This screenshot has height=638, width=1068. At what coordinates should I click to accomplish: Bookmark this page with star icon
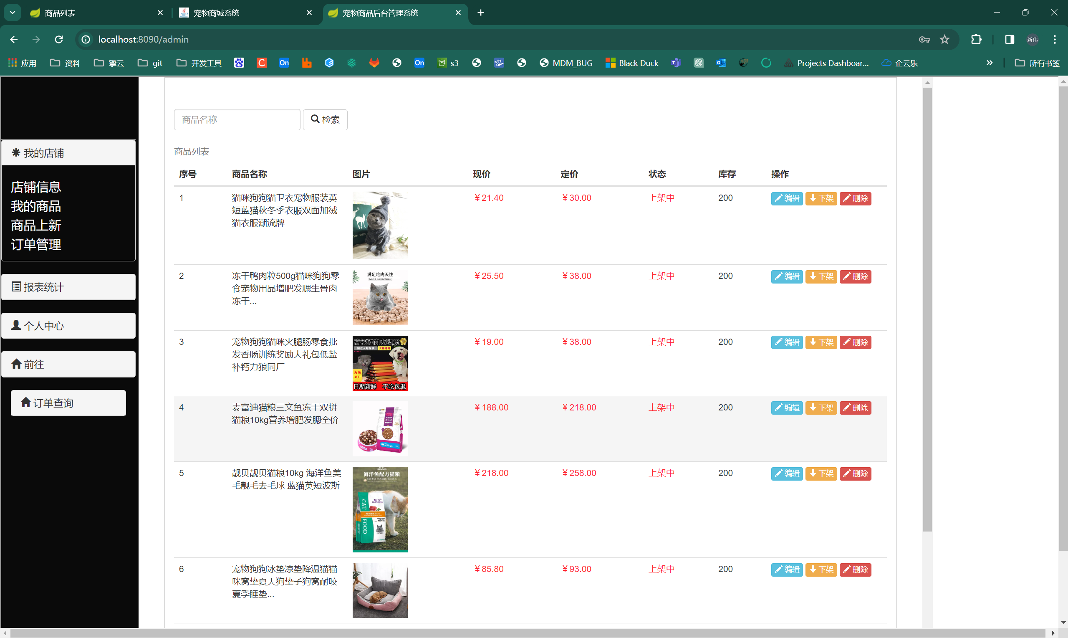tap(944, 40)
